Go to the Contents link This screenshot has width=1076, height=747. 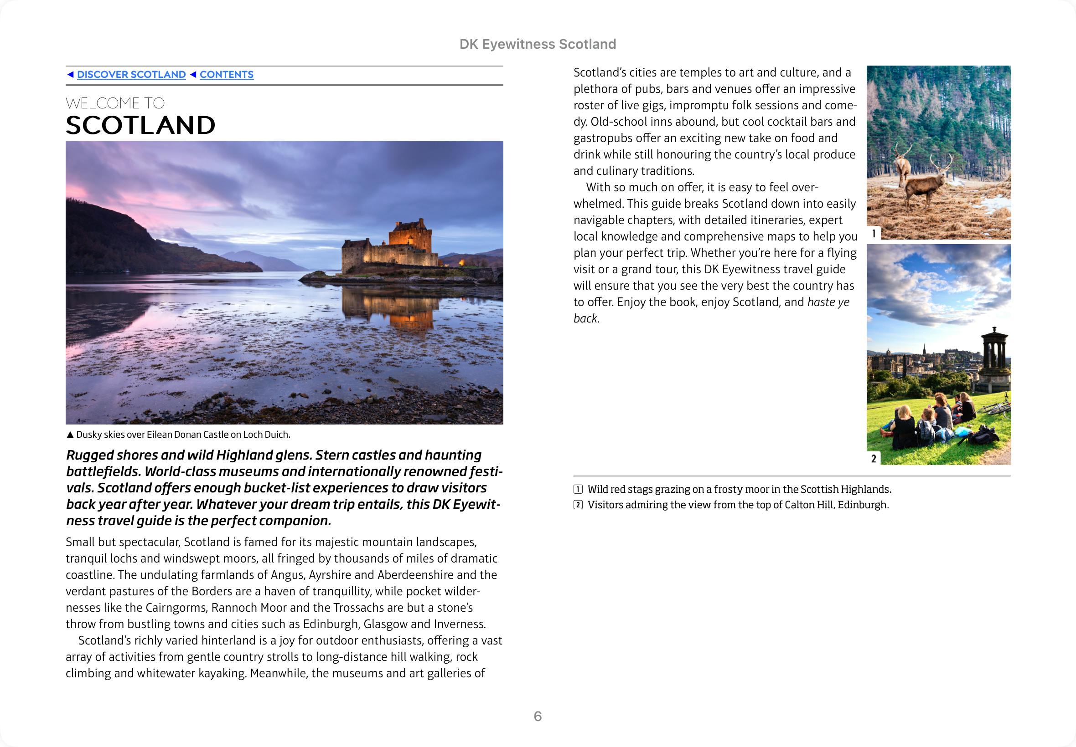pos(226,74)
